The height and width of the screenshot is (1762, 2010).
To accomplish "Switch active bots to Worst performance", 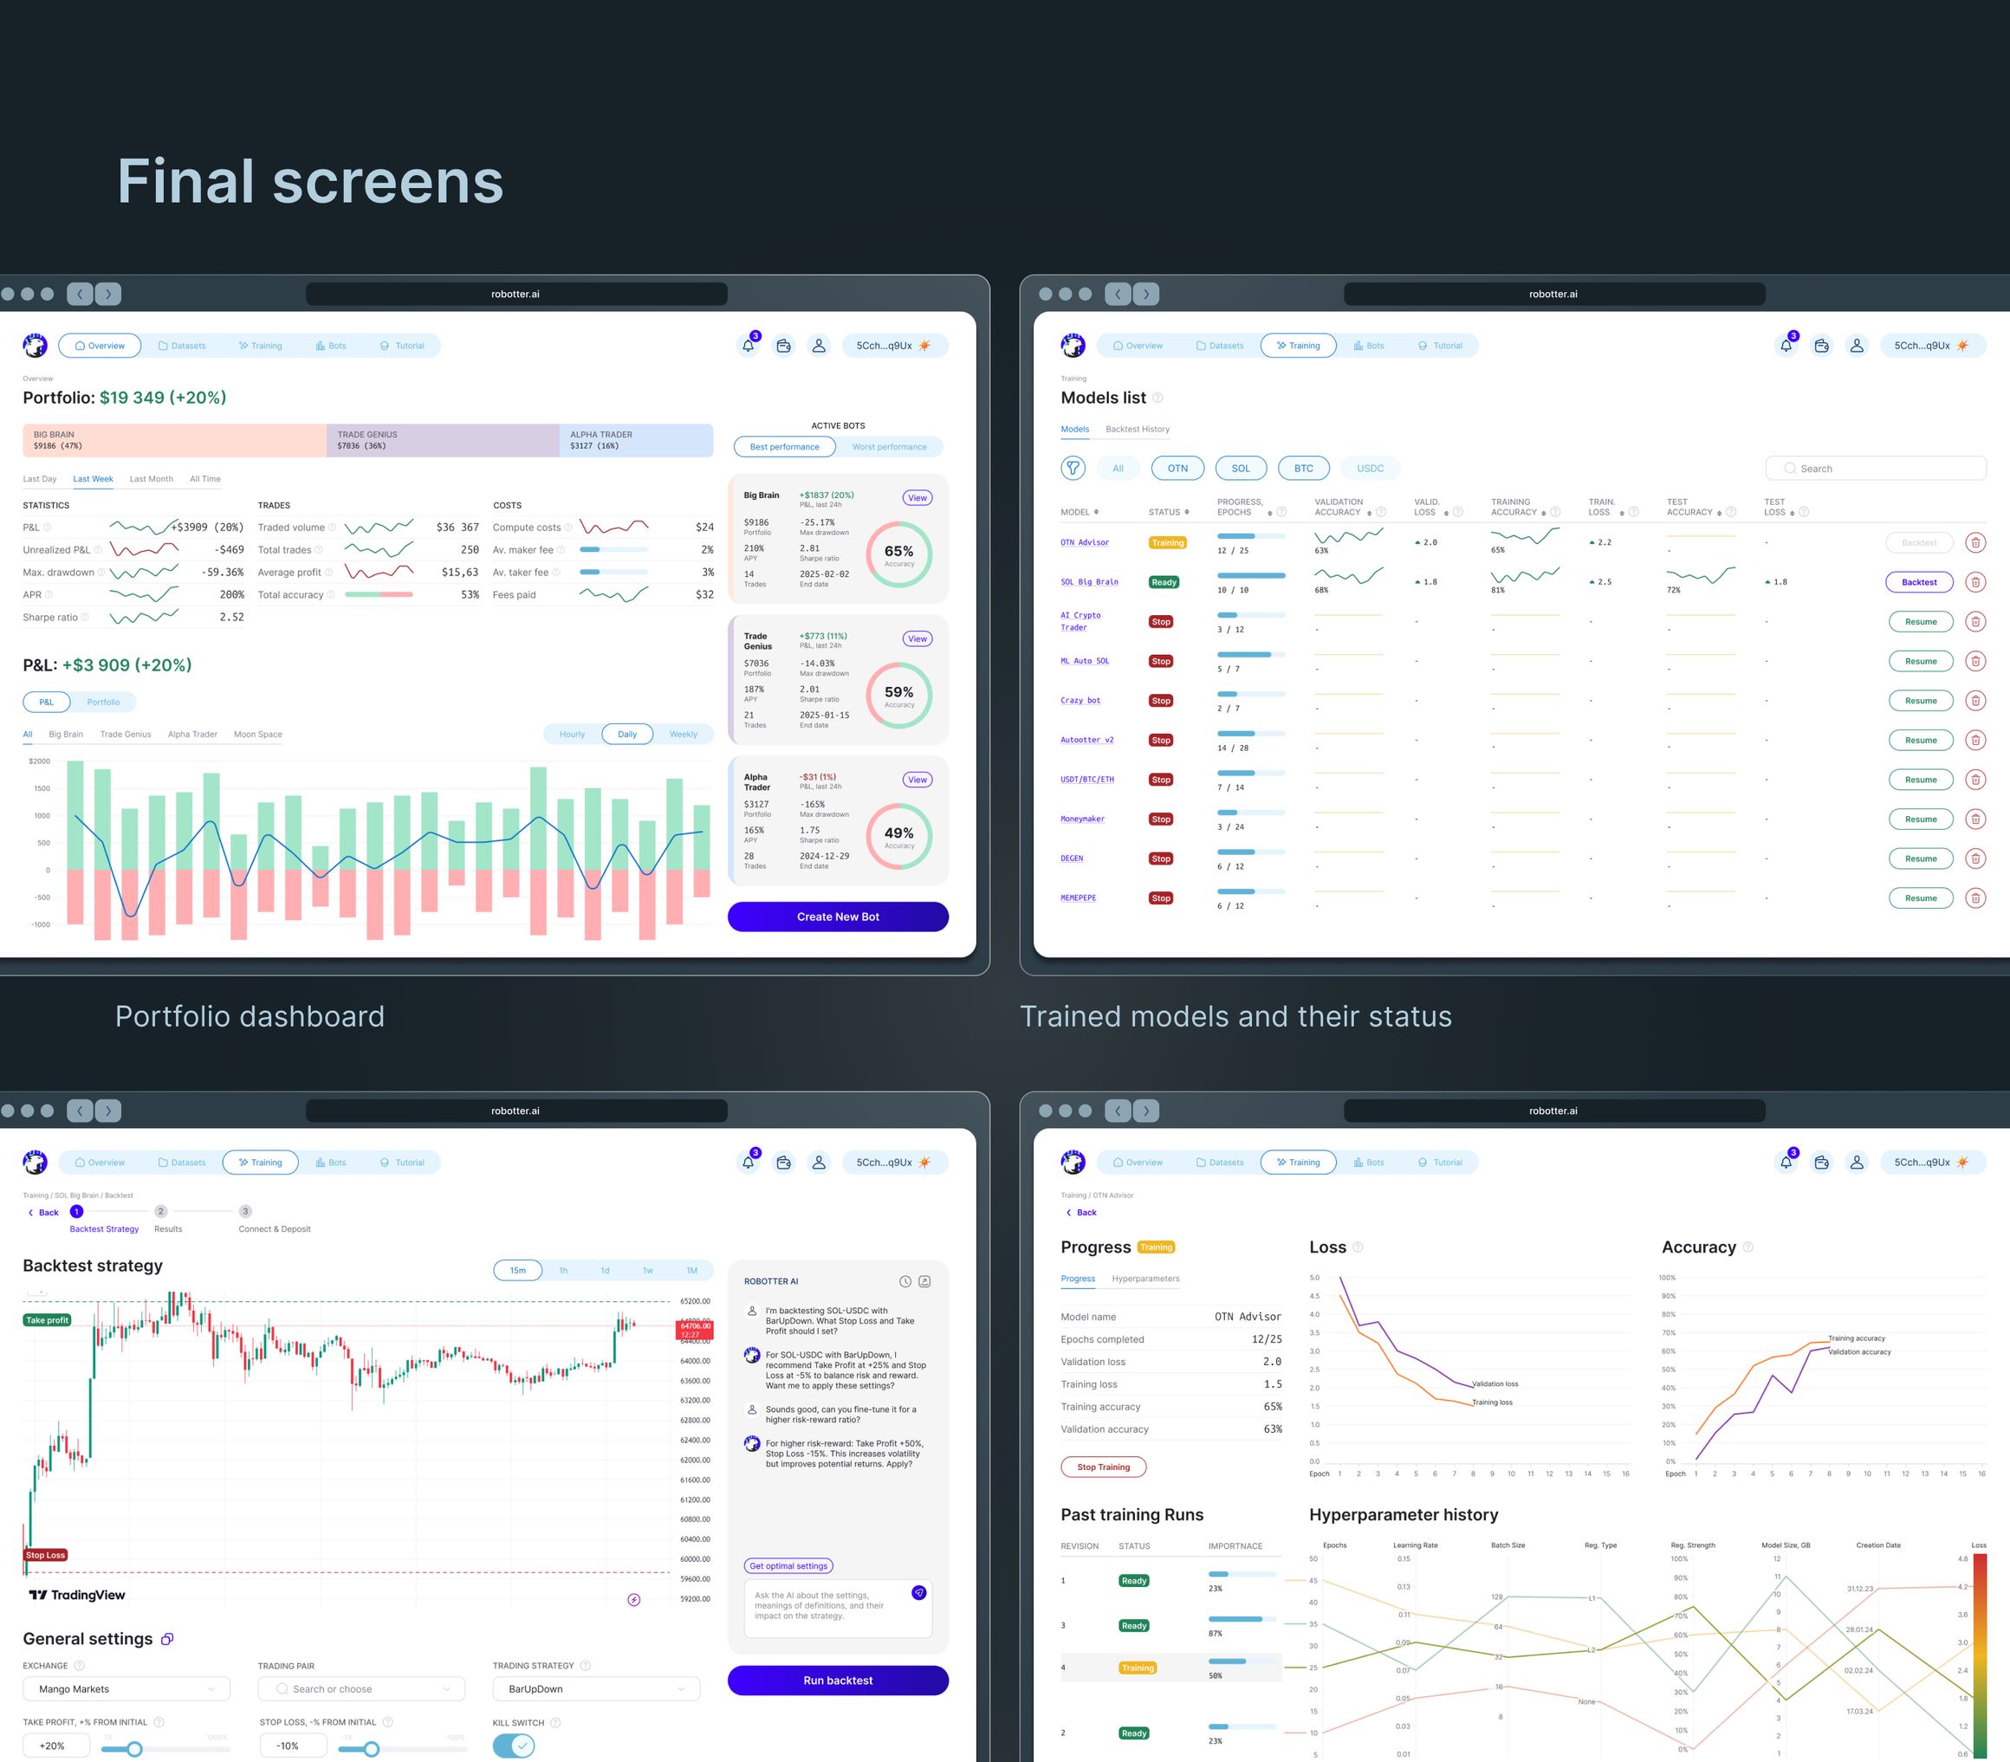I will pyautogui.click(x=889, y=446).
